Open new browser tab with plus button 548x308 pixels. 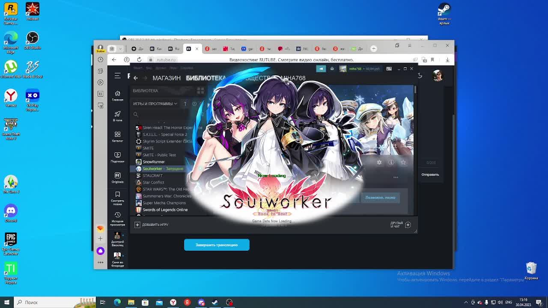click(x=373, y=48)
